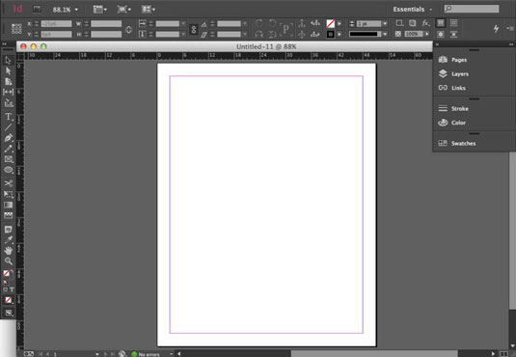The image size is (516, 357).
Task: Open Adobe Bridge from the application bar
Action: [37, 10]
